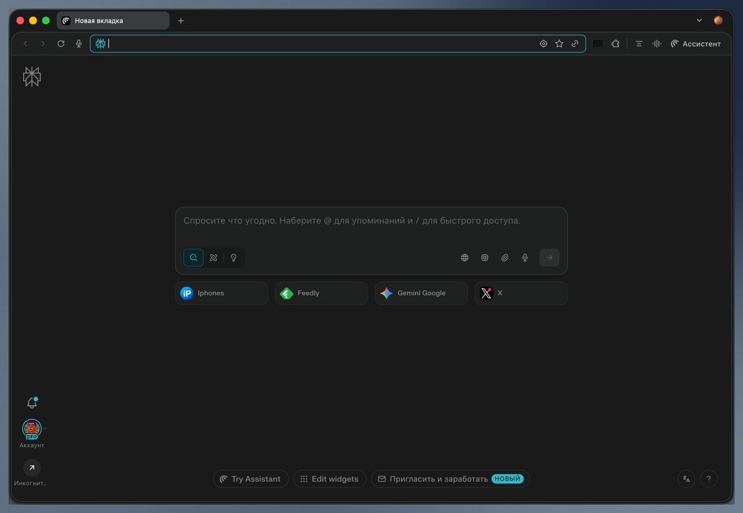The image size is (743, 513).
Task: Select the Новая вкладка tab
Action: point(113,21)
